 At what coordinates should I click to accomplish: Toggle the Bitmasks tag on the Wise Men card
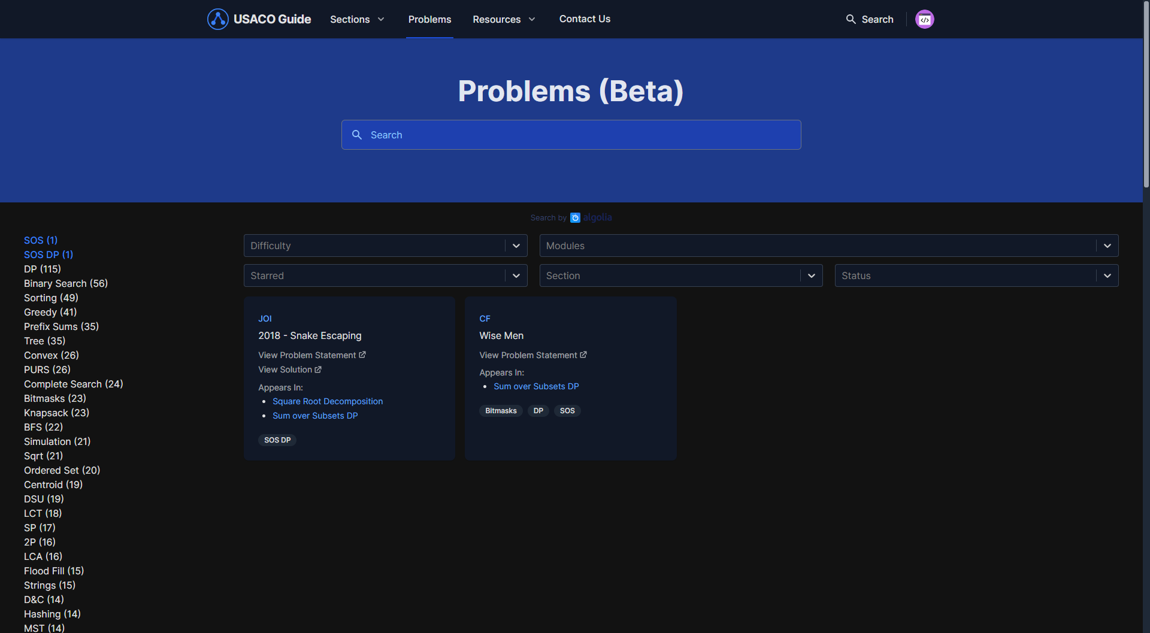point(501,410)
